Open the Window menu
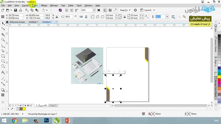Screen dimensions: 221x124 coord(89,5)
